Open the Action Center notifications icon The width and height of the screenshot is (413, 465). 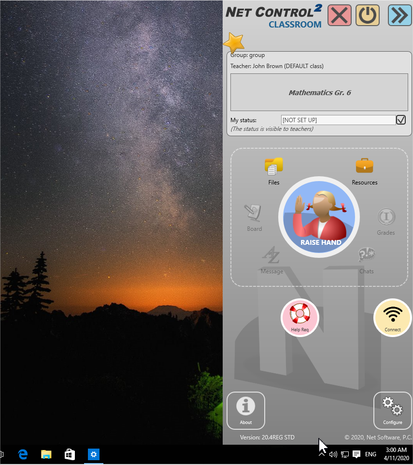click(x=356, y=454)
